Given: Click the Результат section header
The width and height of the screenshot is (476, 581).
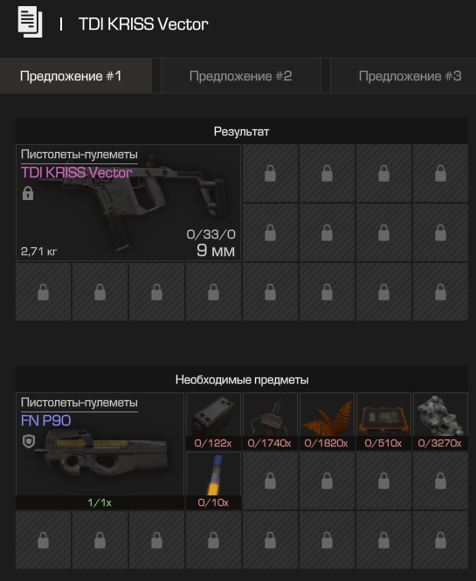Looking at the screenshot, I should tap(242, 132).
